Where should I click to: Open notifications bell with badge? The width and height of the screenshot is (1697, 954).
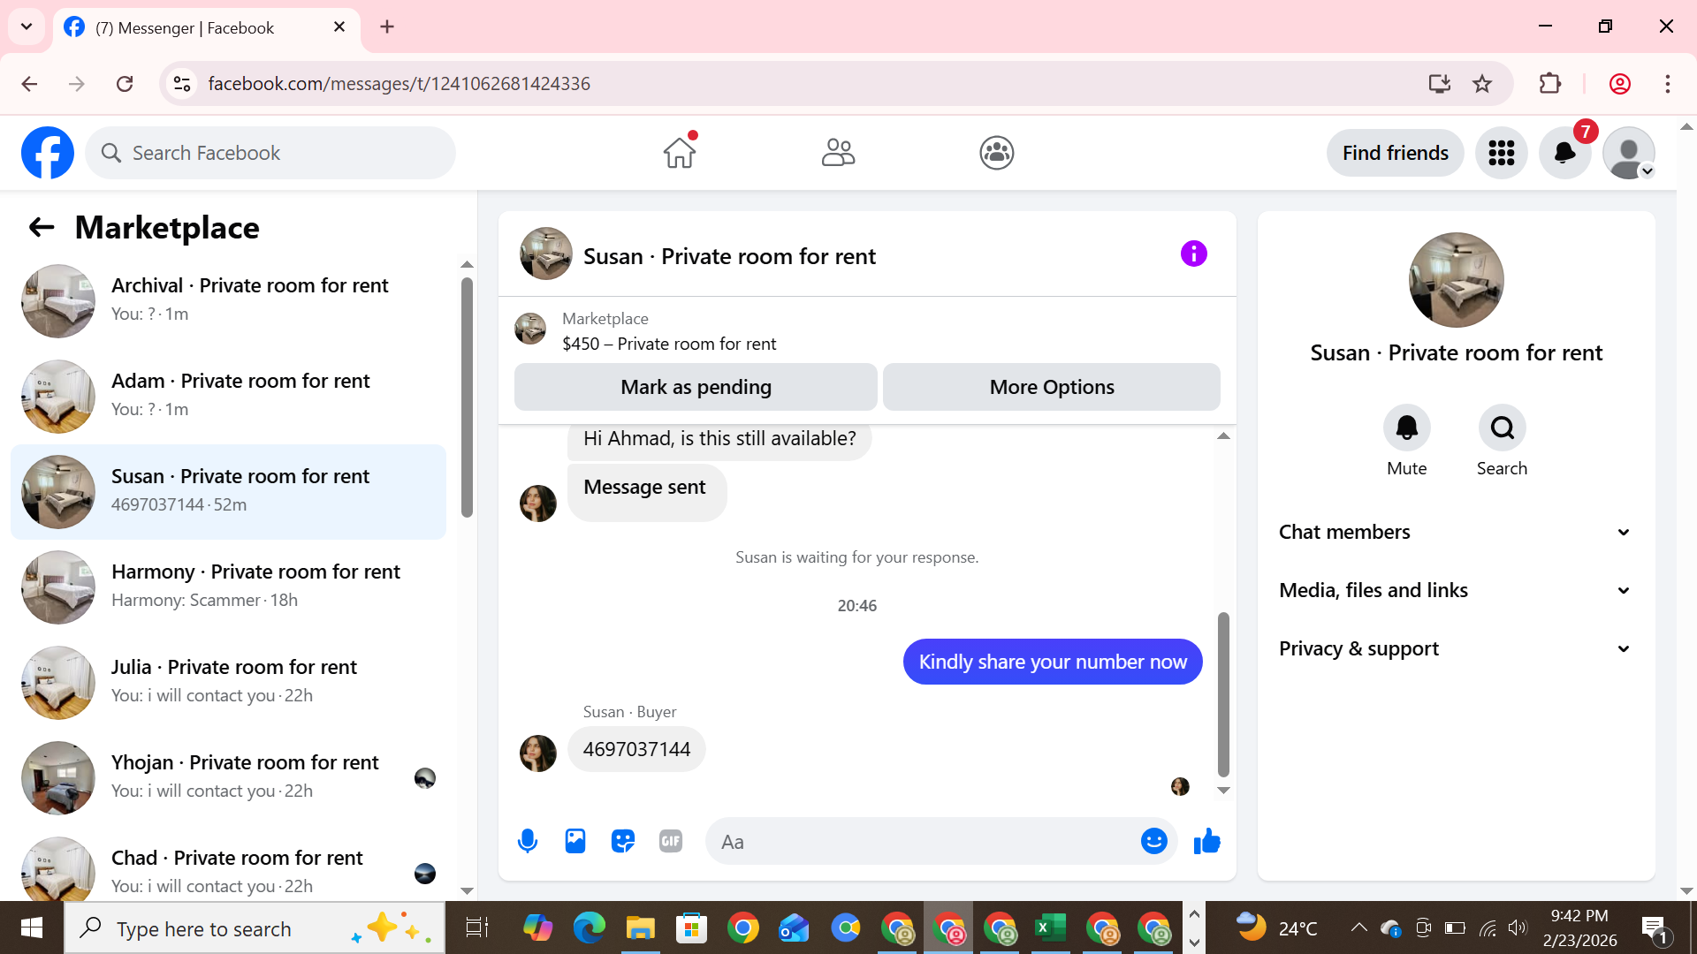(1564, 153)
